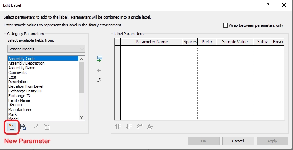Enable Wrap between parameters only checkbox

click(x=225, y=25)
